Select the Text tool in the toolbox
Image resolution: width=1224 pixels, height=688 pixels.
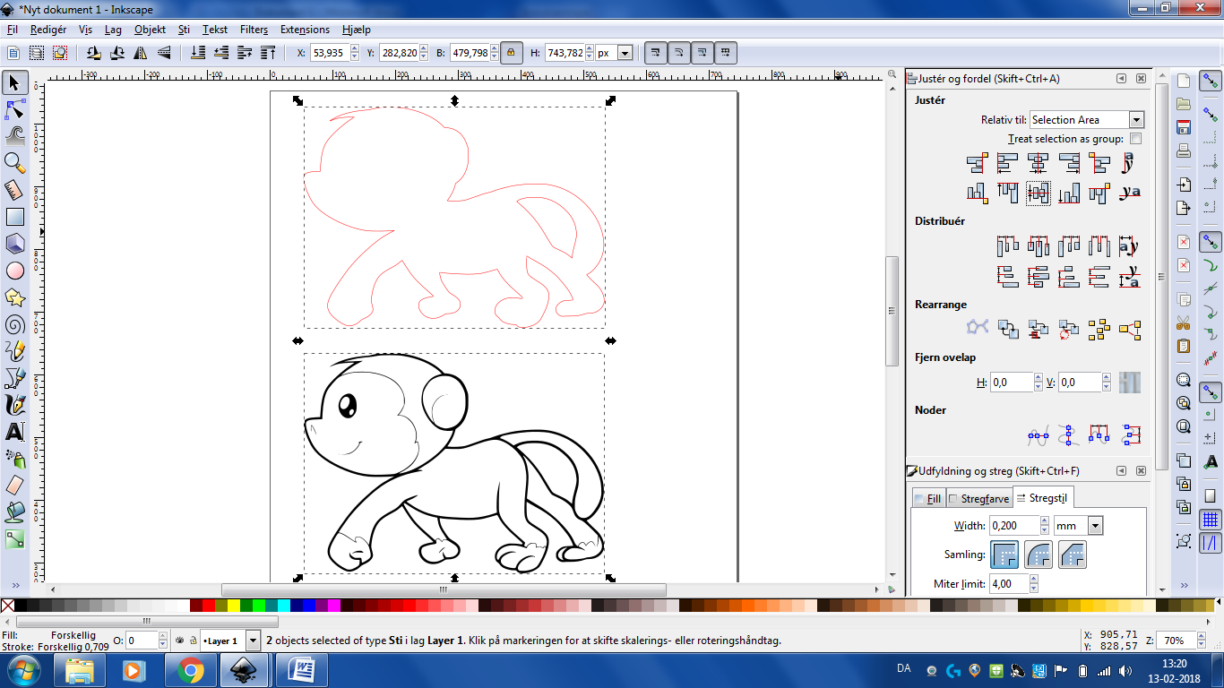(15, 432)
